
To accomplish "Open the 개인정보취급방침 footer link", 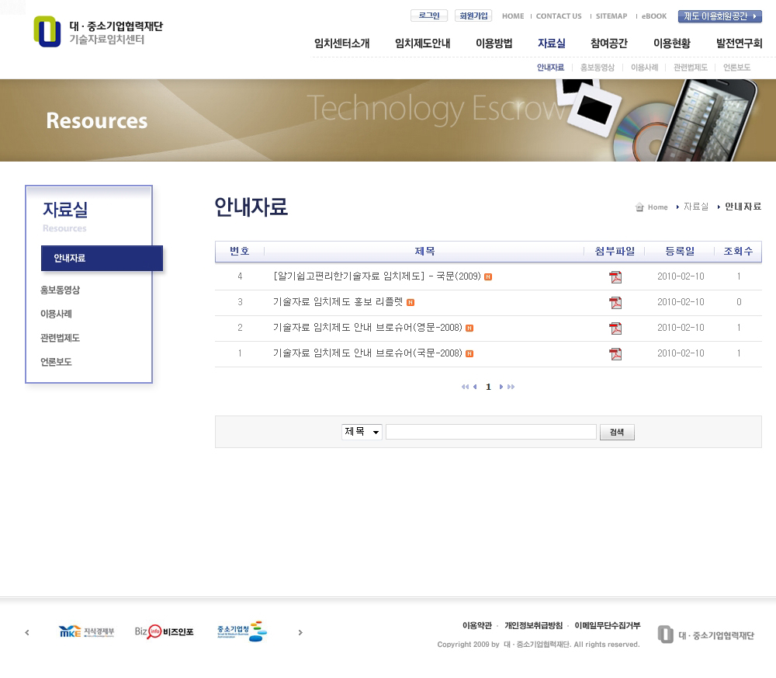I will [x=533, y=625].
